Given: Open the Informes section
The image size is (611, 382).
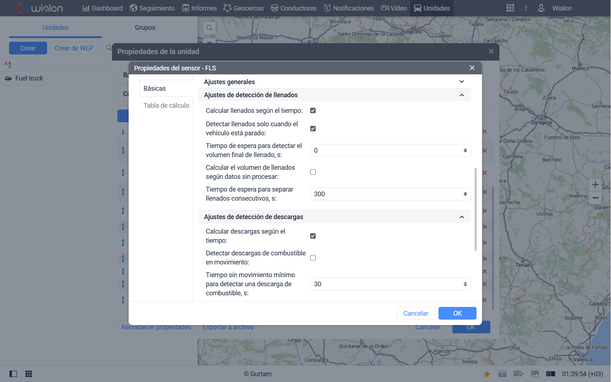Looking at the screenshot, I should point(199,8).
